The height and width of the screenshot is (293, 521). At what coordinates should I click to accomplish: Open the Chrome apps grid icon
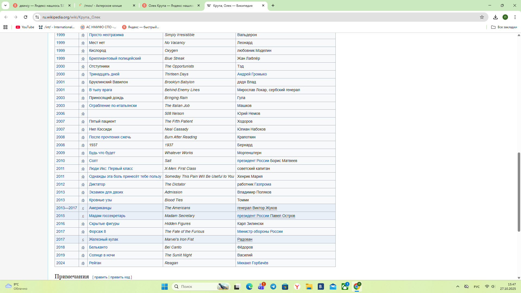(x=5, y=27)
